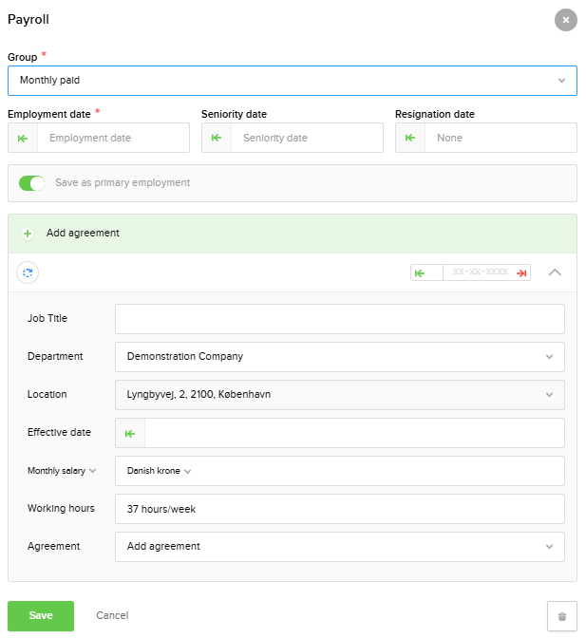The width and height of the screenshot is (586, 638).
Task: Open the Department dropdown
Action: [339, 357]
